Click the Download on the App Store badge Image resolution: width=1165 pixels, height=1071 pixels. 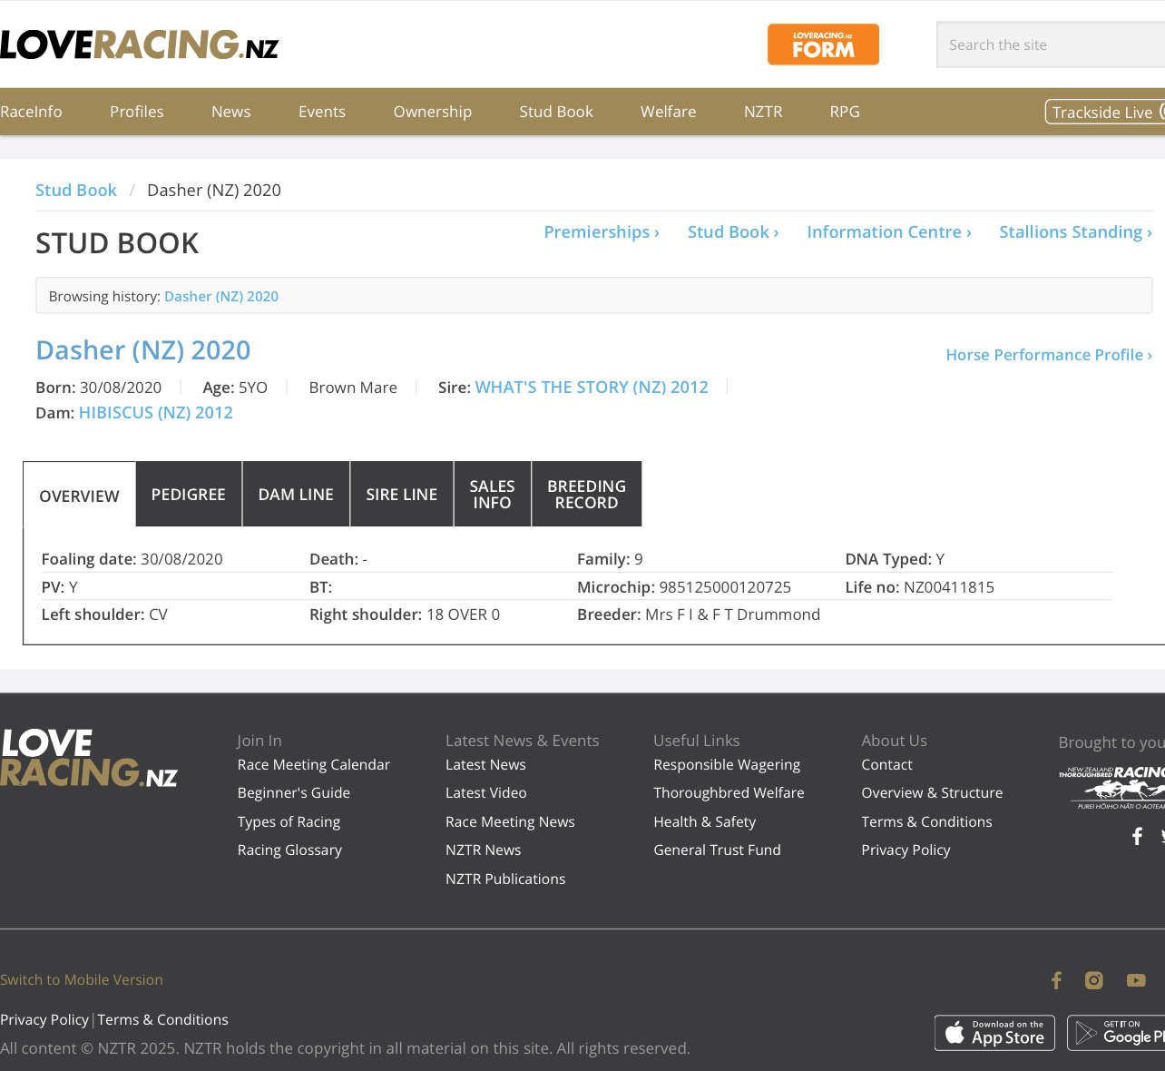tap(994, 1033)
